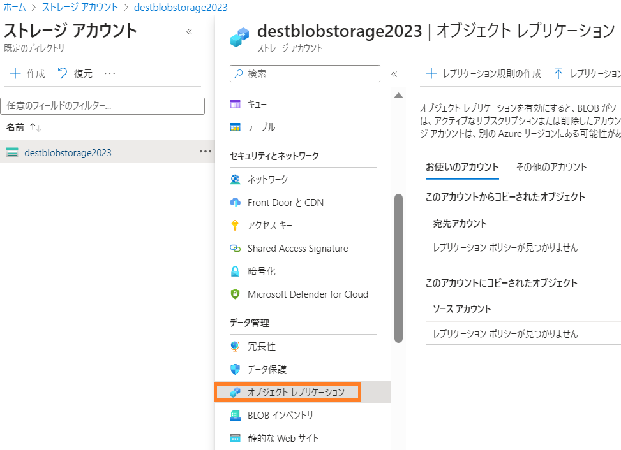
Task: Click the Microsoft Defender shield icon
Action: (x=236, y=294)
